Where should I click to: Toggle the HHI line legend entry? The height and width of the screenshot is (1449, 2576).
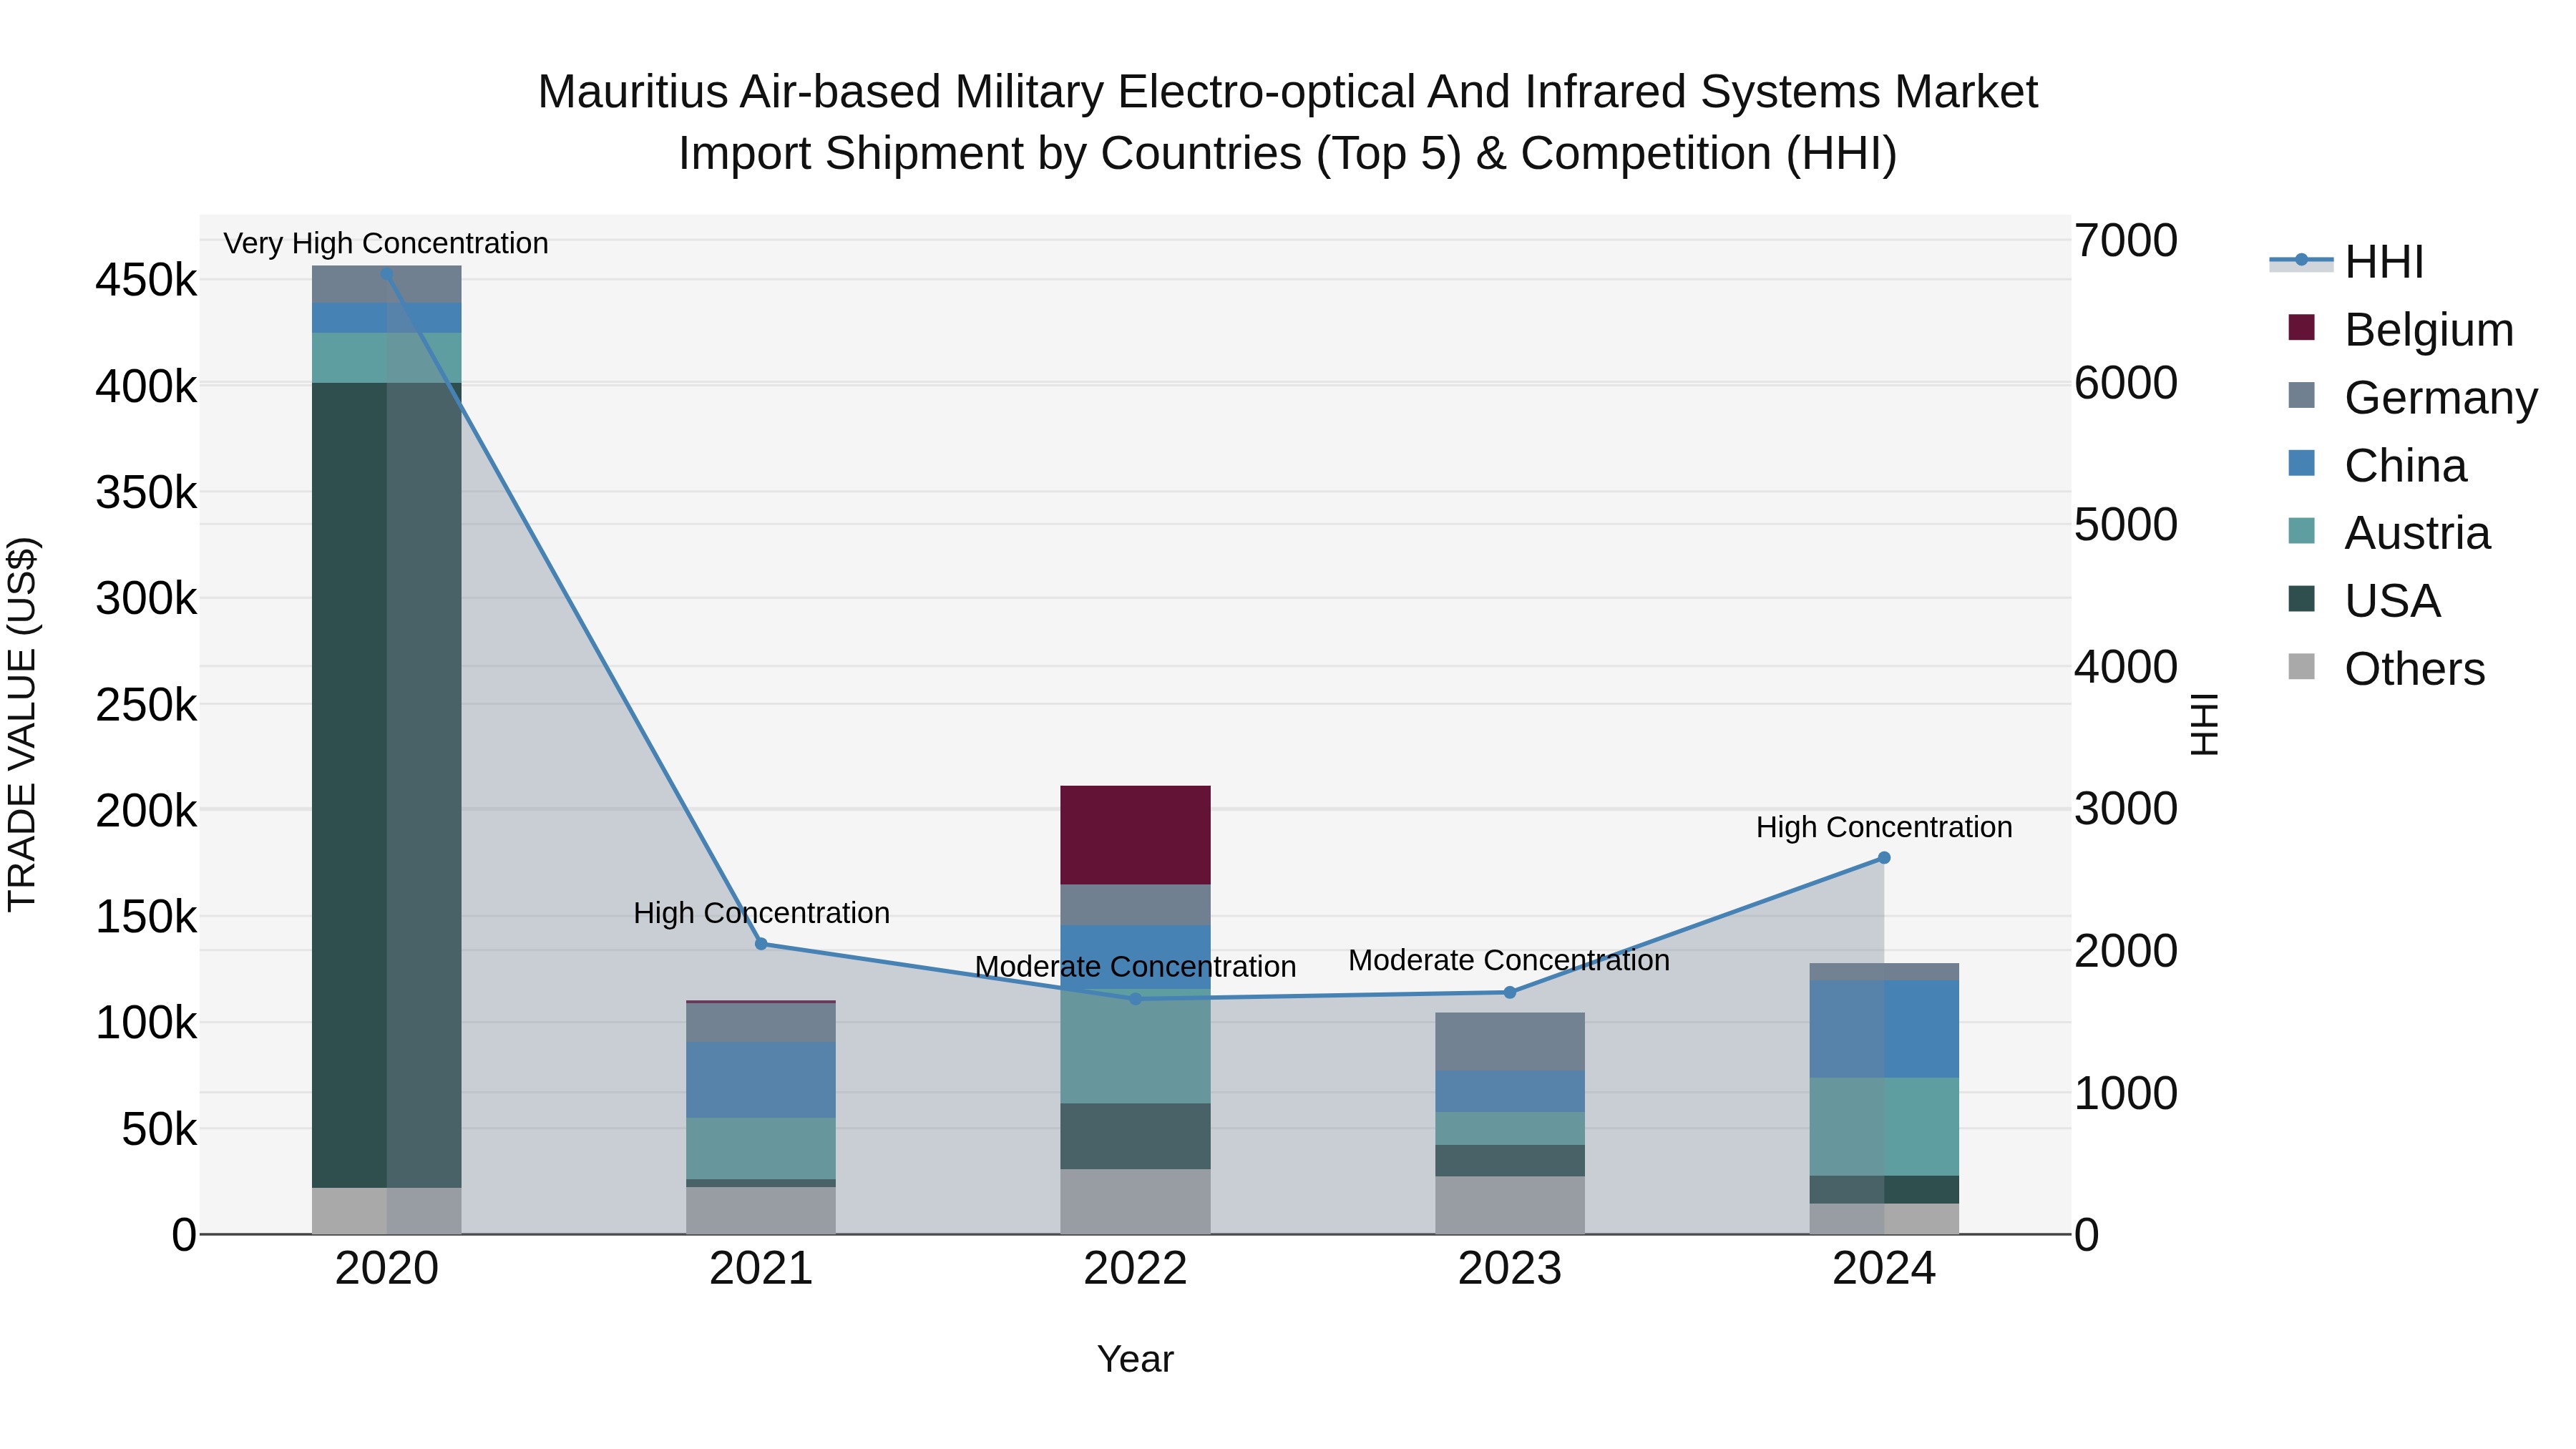pos(2346,262)
